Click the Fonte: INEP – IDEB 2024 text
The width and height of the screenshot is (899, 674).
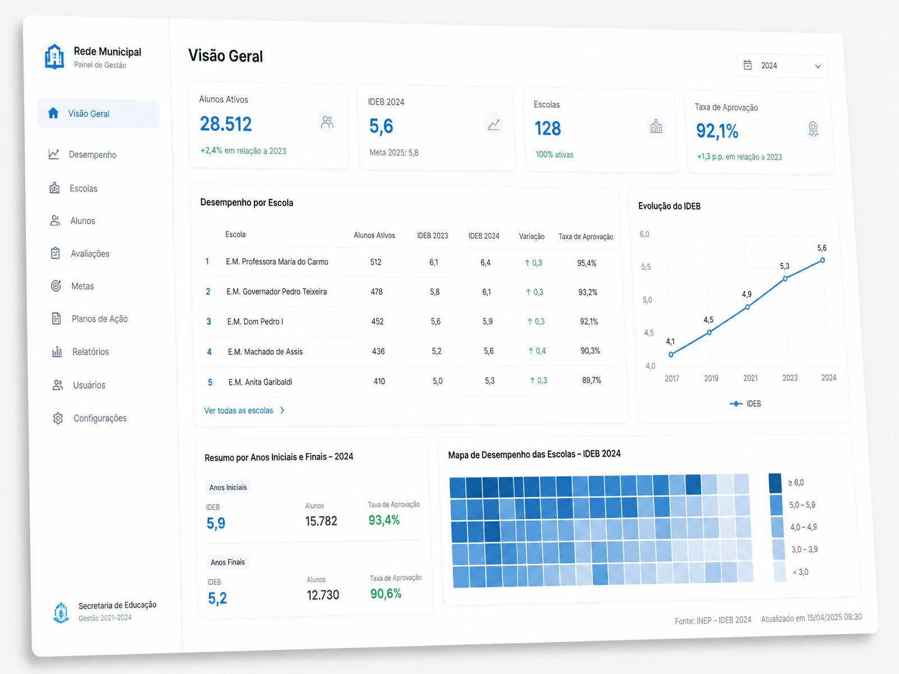pyautogui.click(x=713, y=620)
